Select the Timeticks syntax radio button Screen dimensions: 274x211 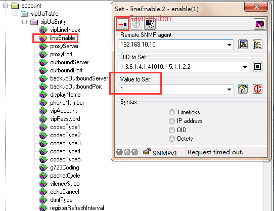pyautogui.click(x=172, y=112)
